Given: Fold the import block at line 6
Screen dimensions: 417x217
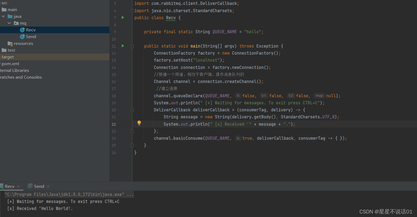Looking at the screenshot, I should [132, 11].
